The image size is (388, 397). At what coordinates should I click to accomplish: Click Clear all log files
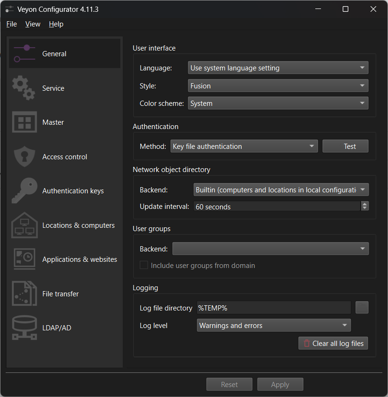333,343
